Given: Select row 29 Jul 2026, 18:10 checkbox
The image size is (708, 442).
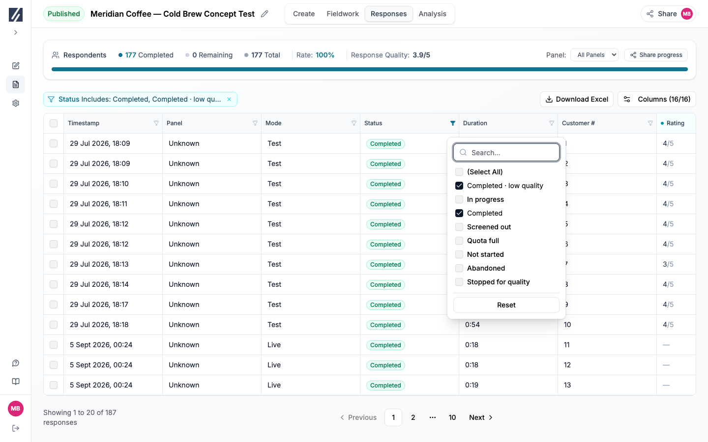Looking at the screenshot, I should point(54,184).
